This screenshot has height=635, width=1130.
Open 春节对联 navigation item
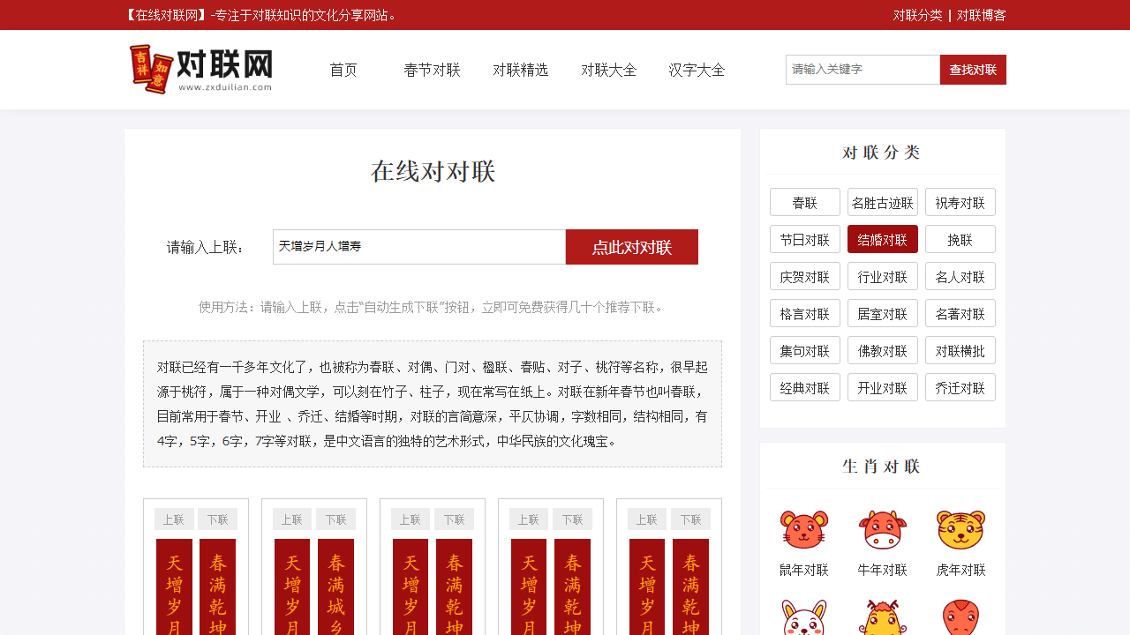(x=432, y=70)
